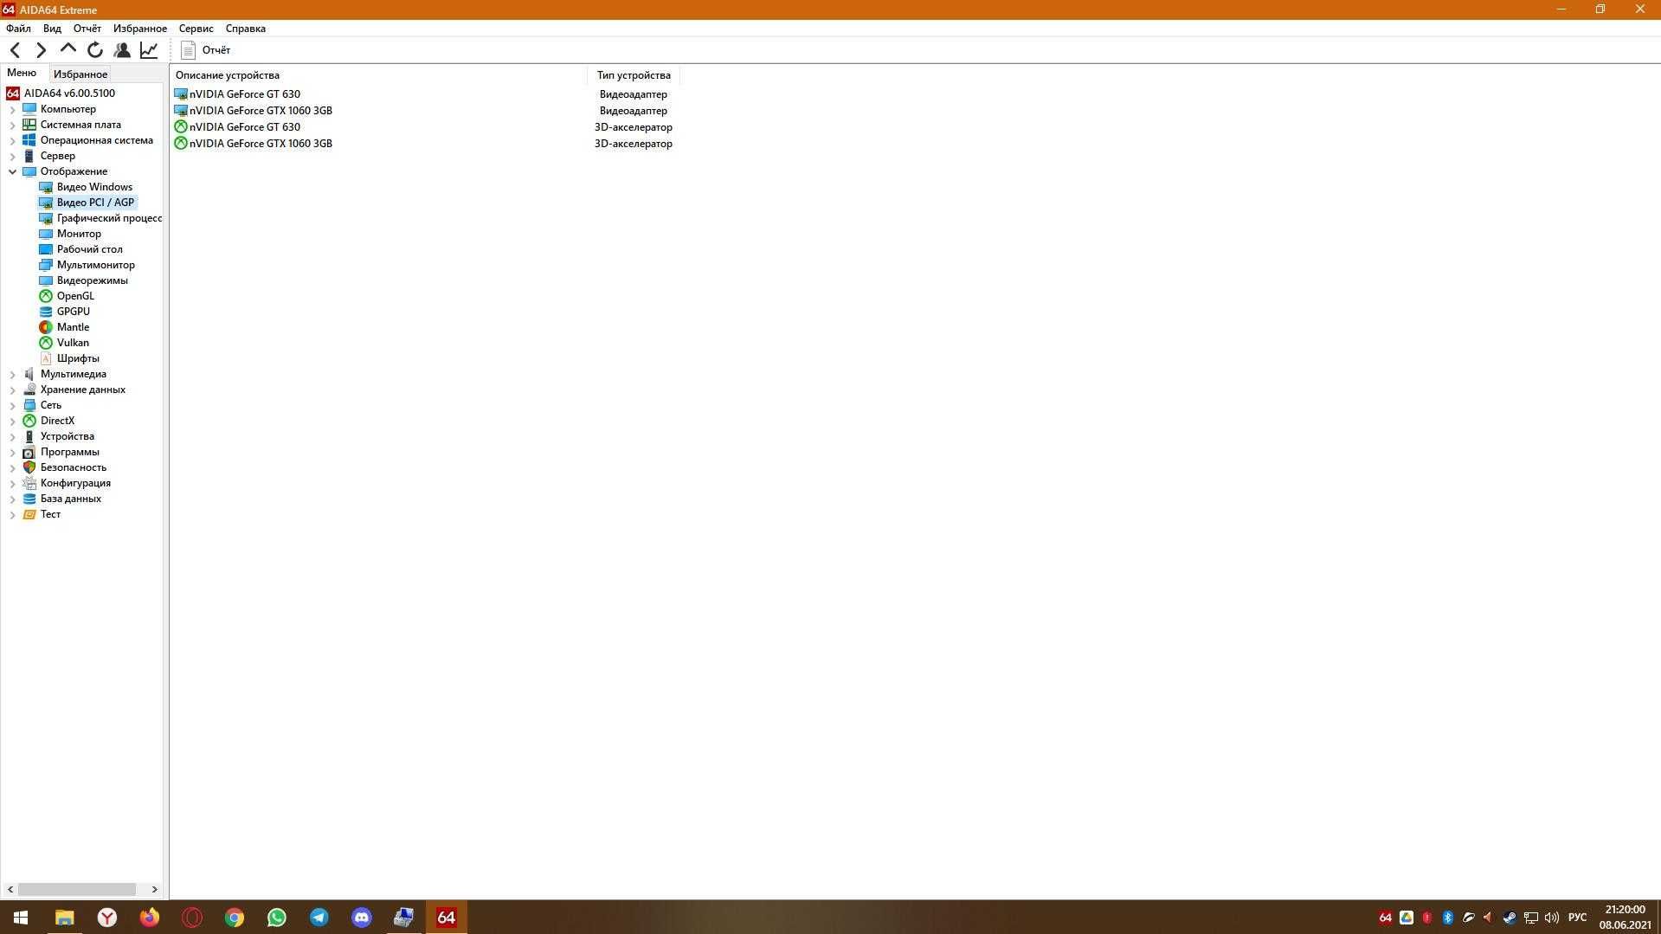Viewport: 1661px width, 934px height.
Task: Open the user profile toolbar icon
Action: point(122,50)
